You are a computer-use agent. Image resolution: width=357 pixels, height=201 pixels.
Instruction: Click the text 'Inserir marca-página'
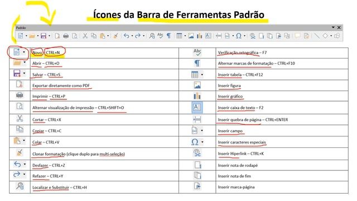(236, 187)
